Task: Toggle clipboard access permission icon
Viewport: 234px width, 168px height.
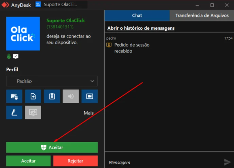Action: point(52,96)
